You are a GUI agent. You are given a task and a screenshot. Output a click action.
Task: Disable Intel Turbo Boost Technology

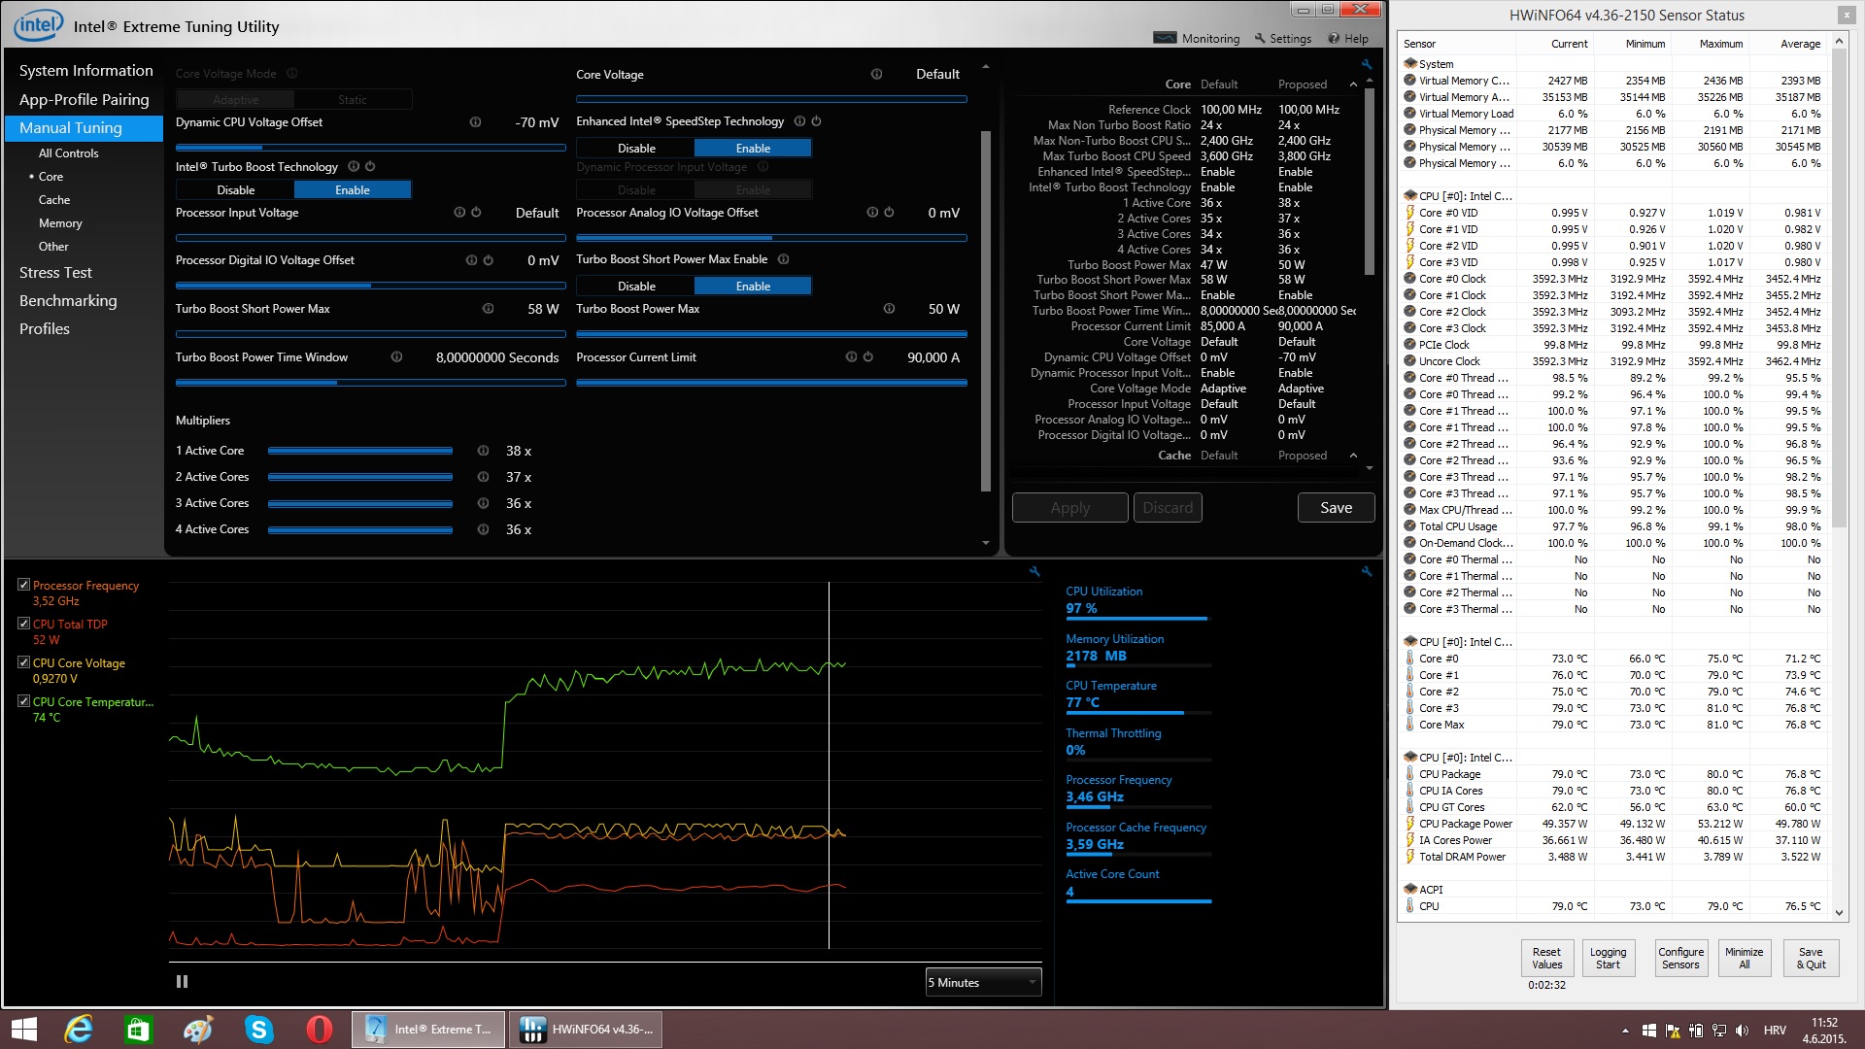click(x=235, y=190)
